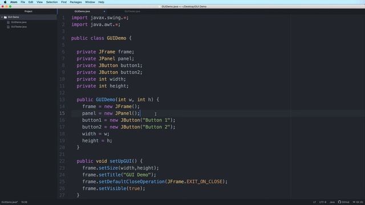Viewport: 365px width, 205px height.
Task: Click the GUITester.java file icon in tree
Action: (x=9, y=27)
